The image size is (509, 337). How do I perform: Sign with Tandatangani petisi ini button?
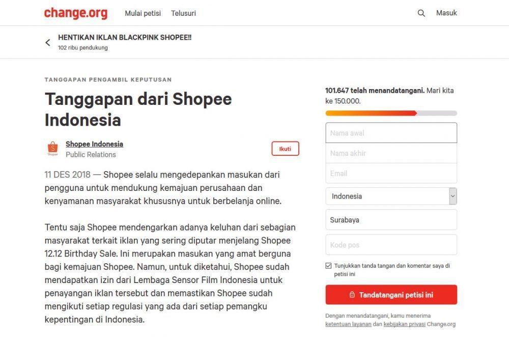click(x=391, y=294)
